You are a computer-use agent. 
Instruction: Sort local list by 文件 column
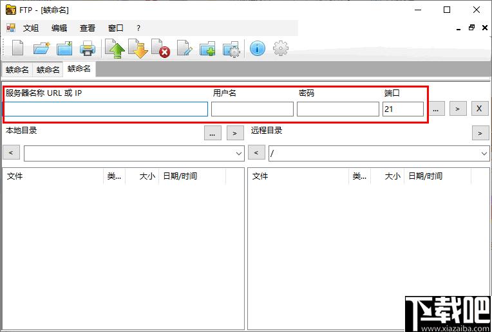[53, 176]
